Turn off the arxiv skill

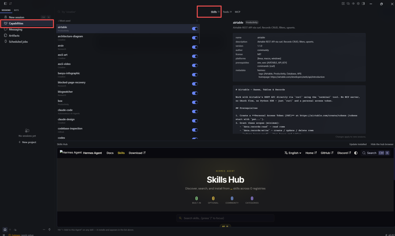coord(195,47)
